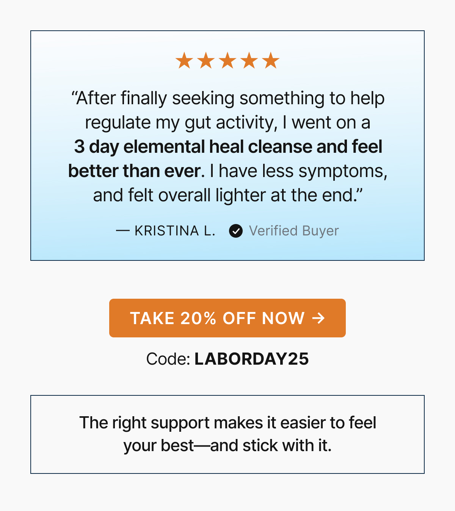Click the 'Code:' label text
The image size is (455, 511).
tap(168, 359)
